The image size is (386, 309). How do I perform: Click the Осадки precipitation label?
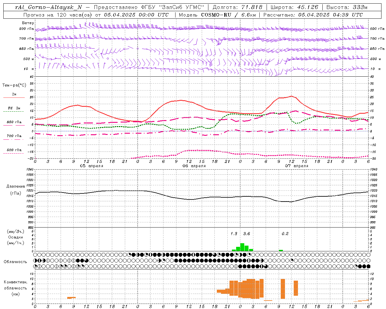(16, 237)
